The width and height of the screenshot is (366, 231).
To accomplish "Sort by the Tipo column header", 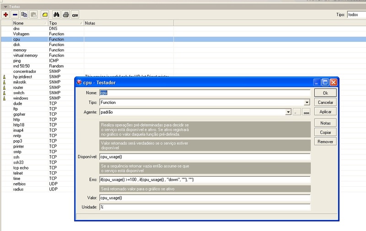I will click(66, 23).
